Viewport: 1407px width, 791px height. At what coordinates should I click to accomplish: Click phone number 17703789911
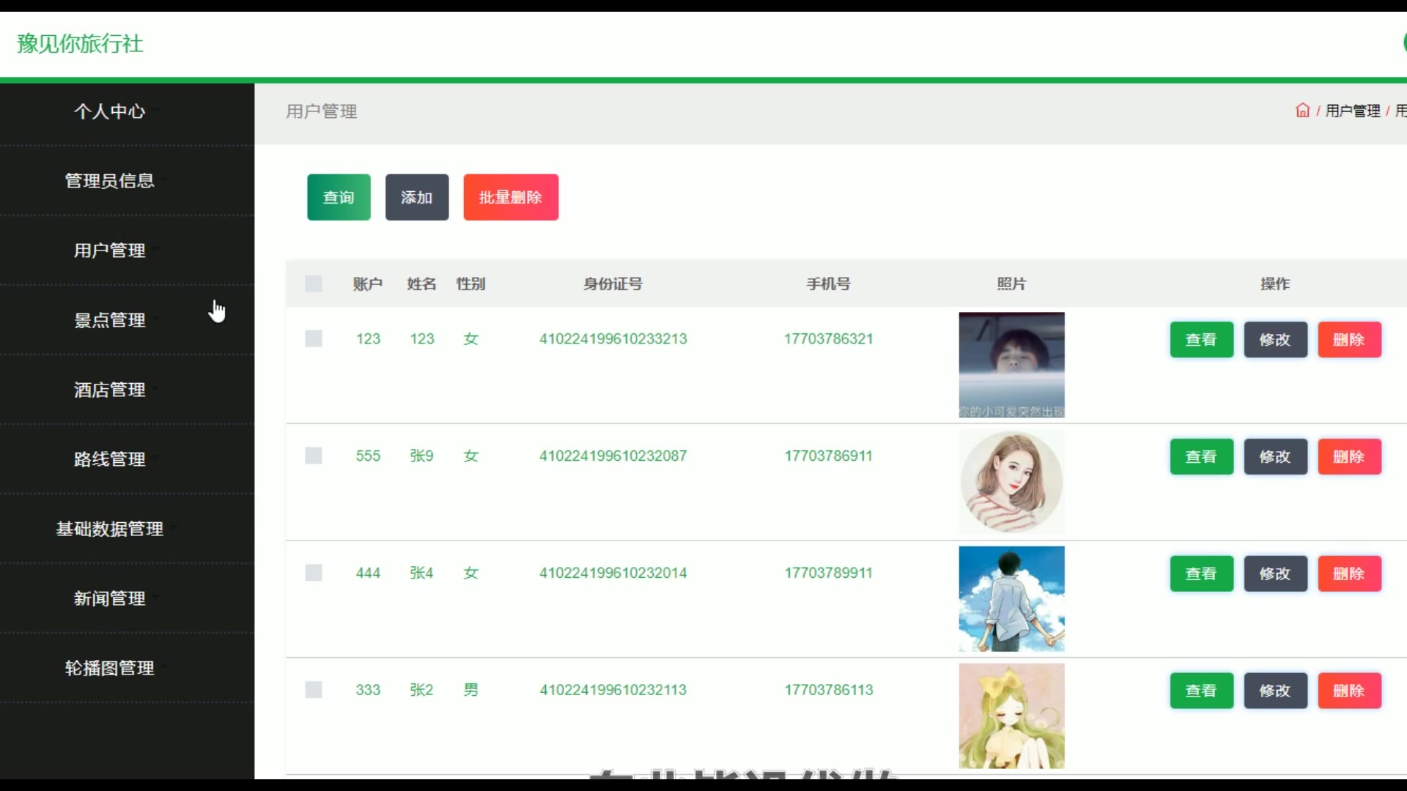coord(829,573)
